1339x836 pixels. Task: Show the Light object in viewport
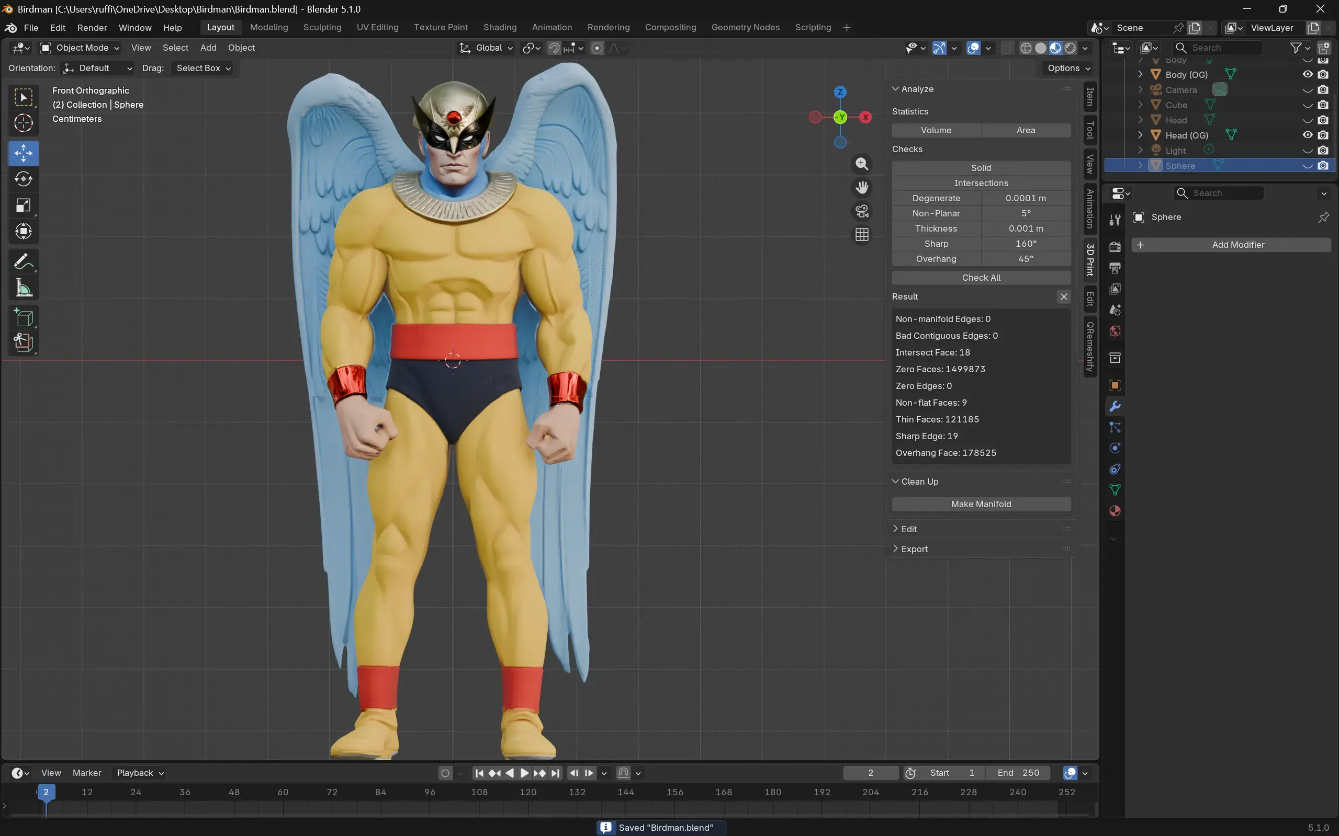(1307, 151)
